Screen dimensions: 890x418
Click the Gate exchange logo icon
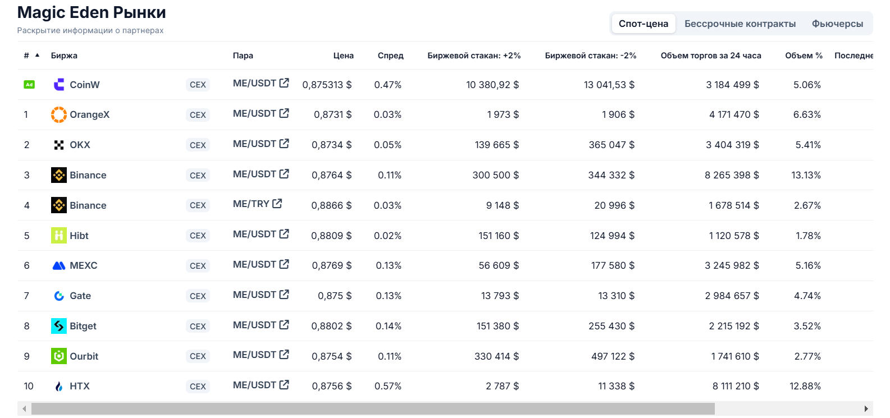[x=58, y=296]
